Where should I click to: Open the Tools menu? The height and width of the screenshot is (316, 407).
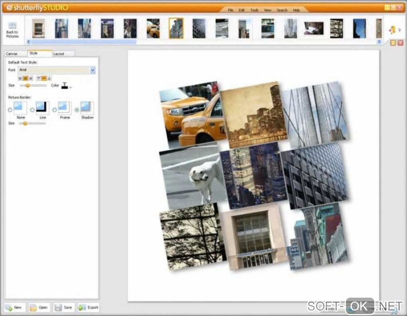click(x=254, y=10)
